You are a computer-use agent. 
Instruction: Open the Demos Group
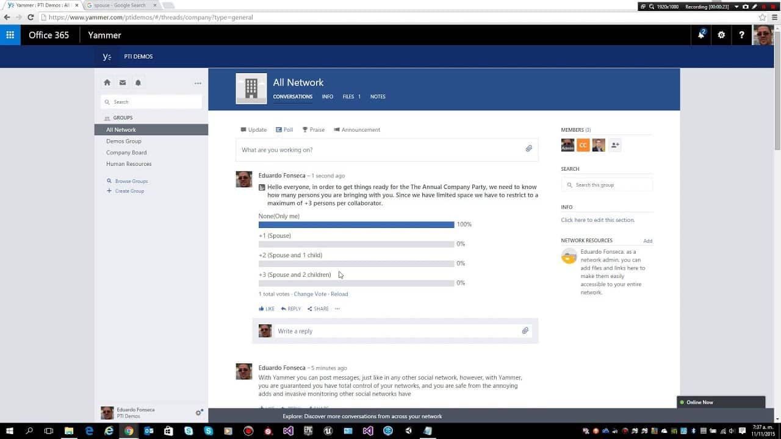click(124, 141)
